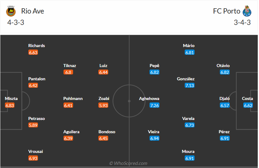
Task: Click the Rio Ave club crest icon
Action: click(x=11, y=11)
